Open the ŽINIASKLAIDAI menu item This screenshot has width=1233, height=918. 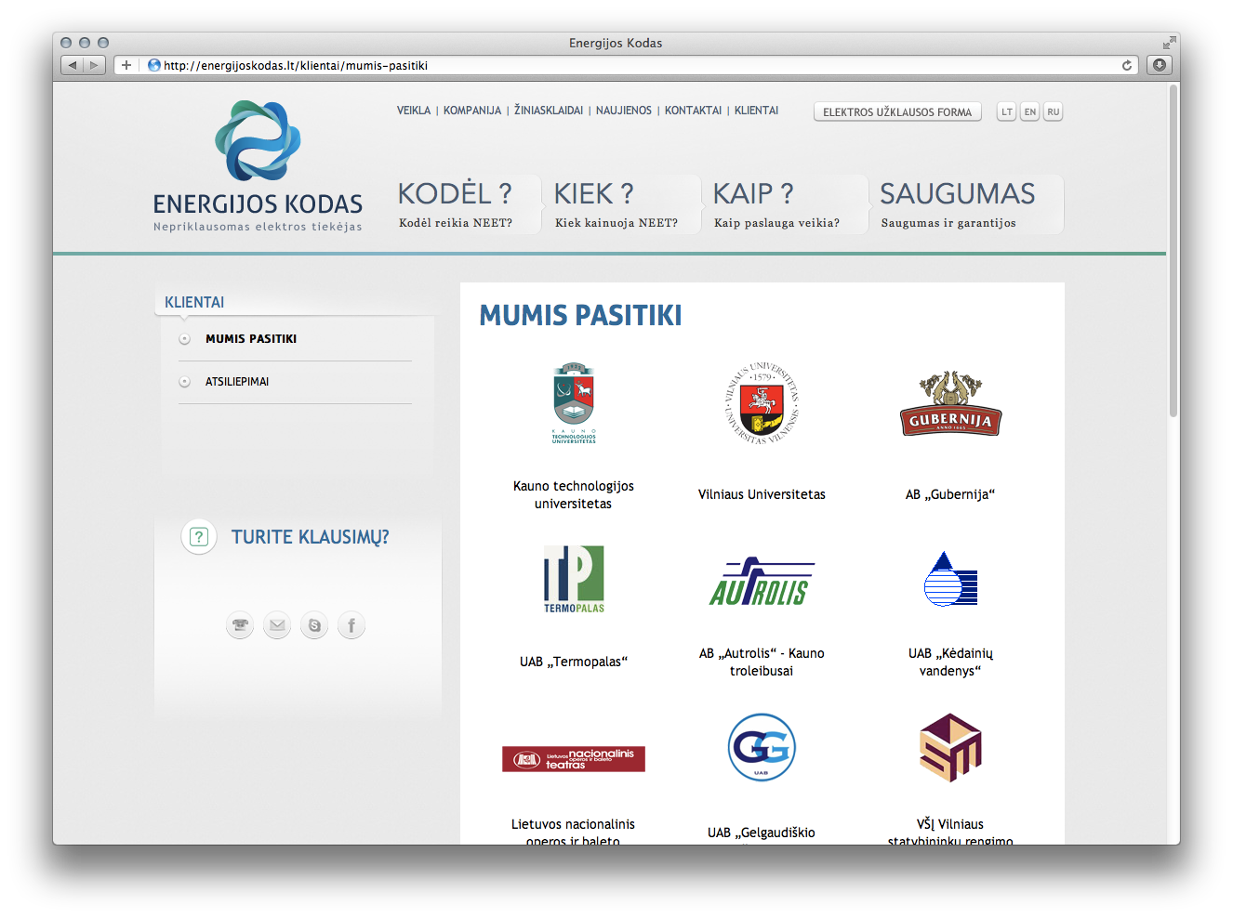click(549, 111)
